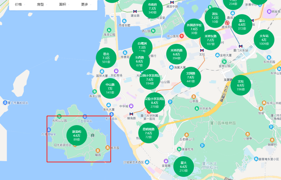
Task: Expand the 更多 filter dropdown
Action: (86, 4)
